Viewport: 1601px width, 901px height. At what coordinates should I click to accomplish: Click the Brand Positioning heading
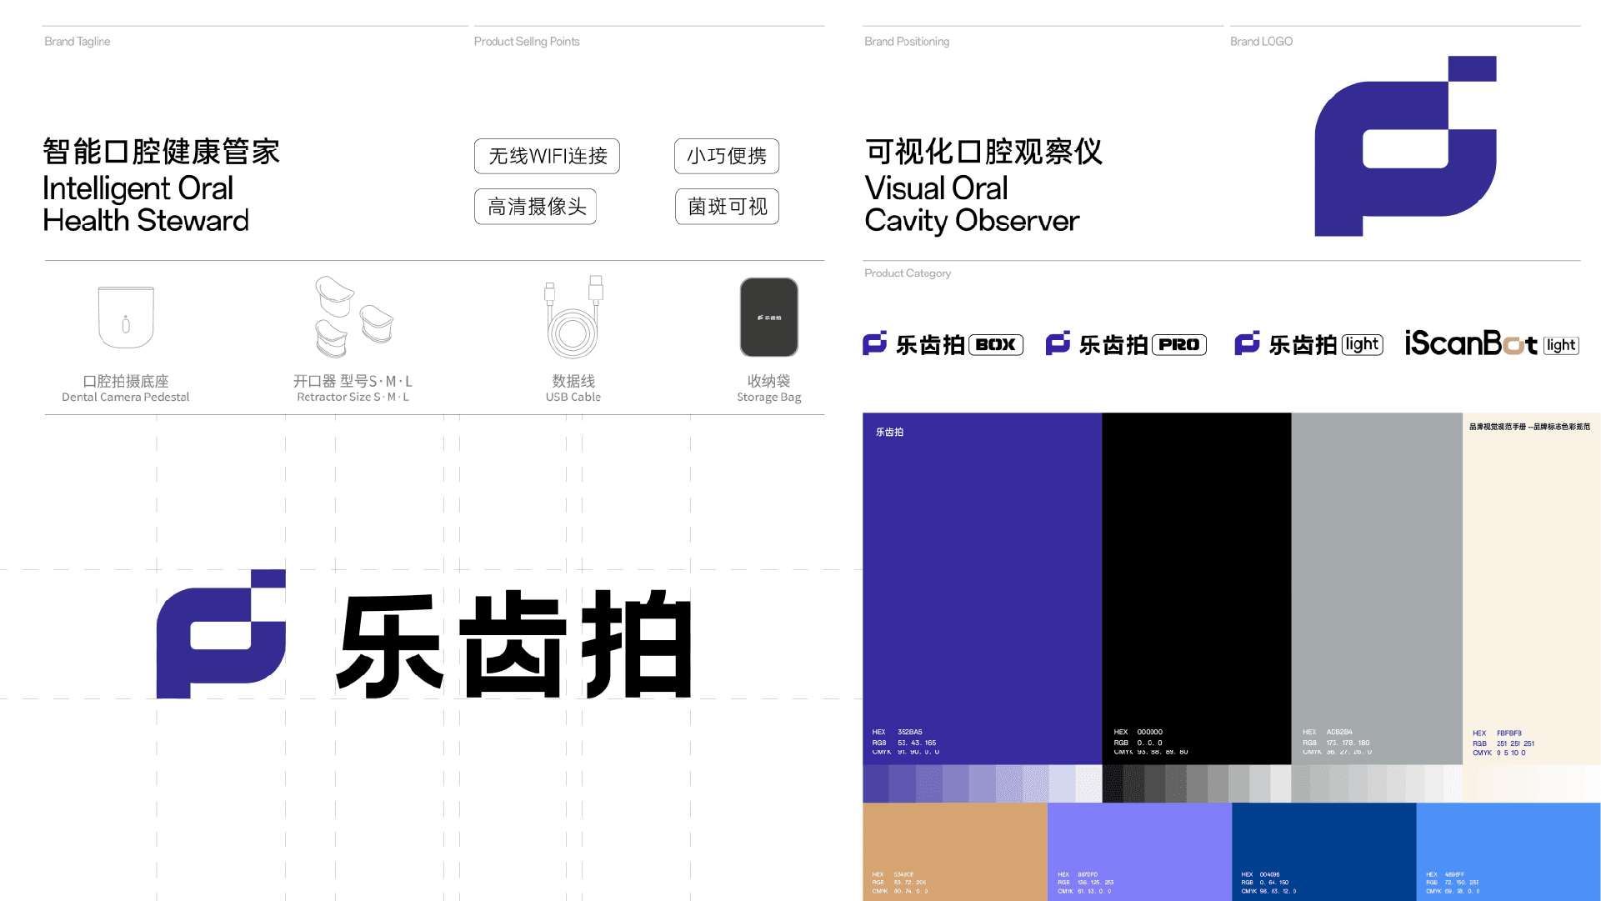(907, 41)
